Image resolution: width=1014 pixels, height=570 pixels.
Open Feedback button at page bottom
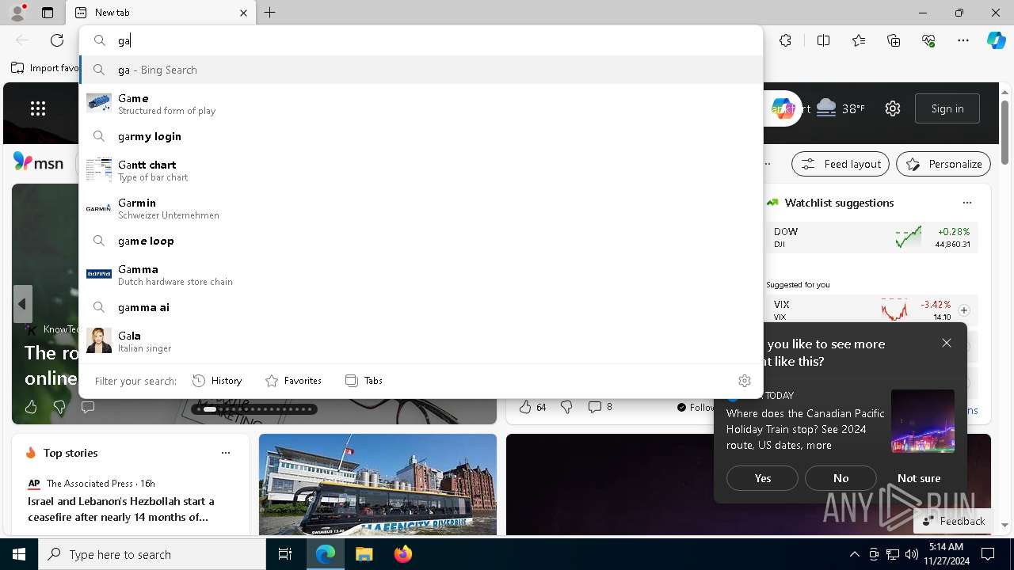(953, 521)
